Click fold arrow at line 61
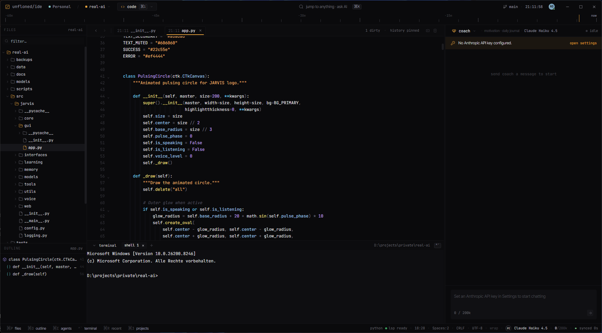This screenshot has height=333, width=602. coord(109,211)
